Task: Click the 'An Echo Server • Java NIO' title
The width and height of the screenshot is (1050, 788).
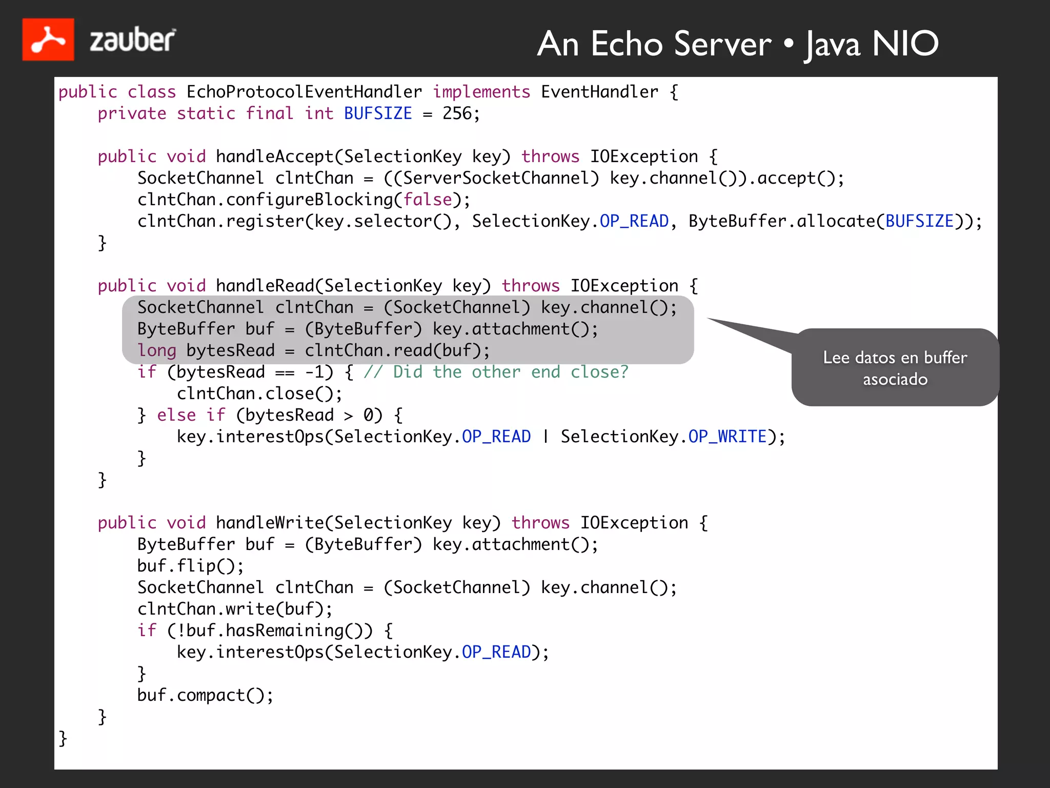Action: coord(737,44)
